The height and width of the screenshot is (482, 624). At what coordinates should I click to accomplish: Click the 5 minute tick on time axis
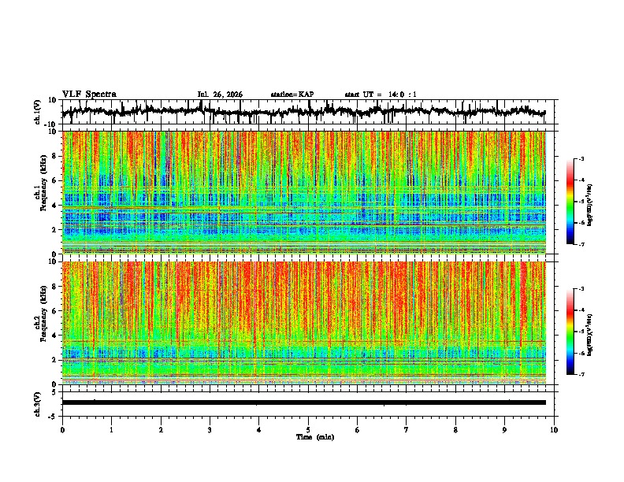308,430
